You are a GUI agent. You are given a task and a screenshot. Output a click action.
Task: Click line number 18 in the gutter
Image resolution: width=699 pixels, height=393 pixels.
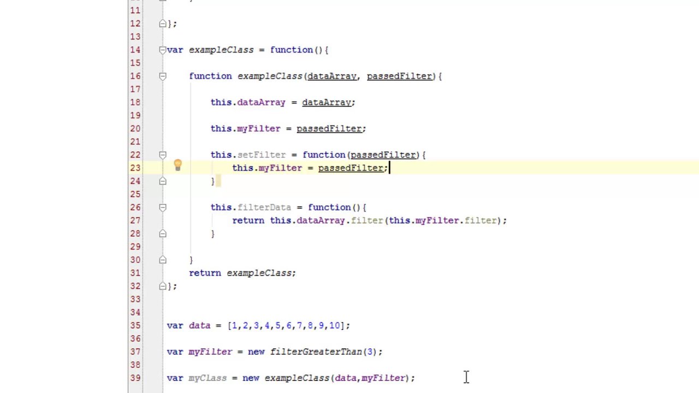click(x=135, y=102)
